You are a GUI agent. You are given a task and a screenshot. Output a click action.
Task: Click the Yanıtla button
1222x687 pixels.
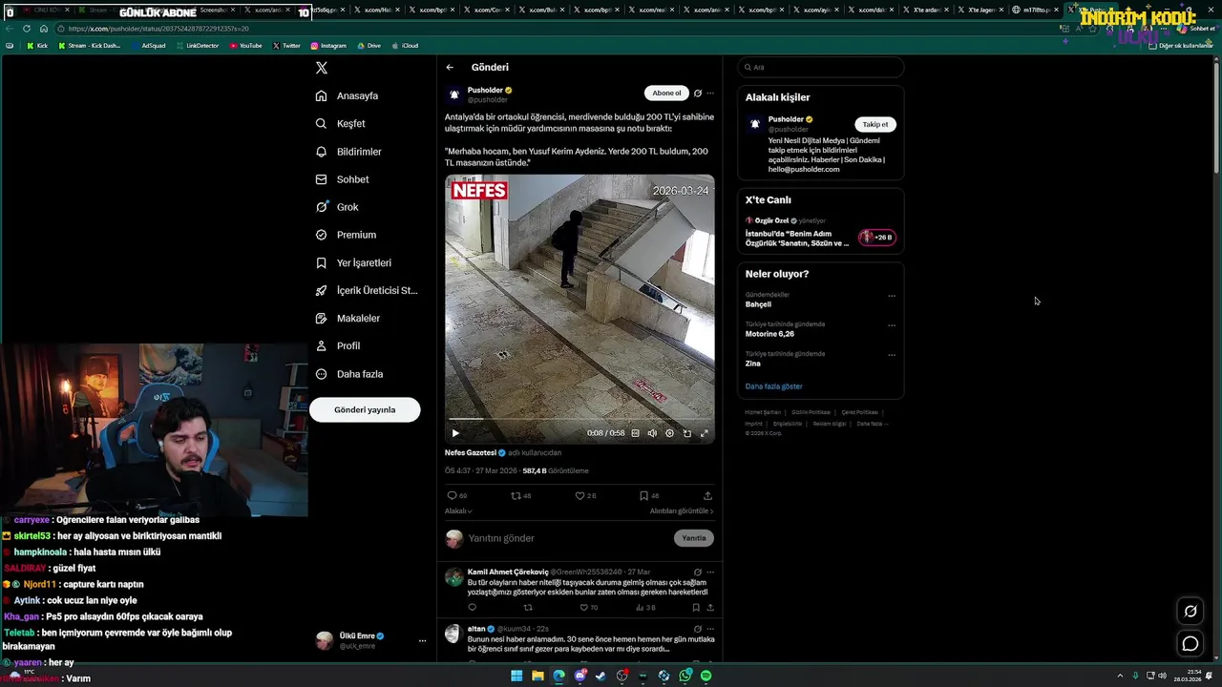[x=694, y=538]
